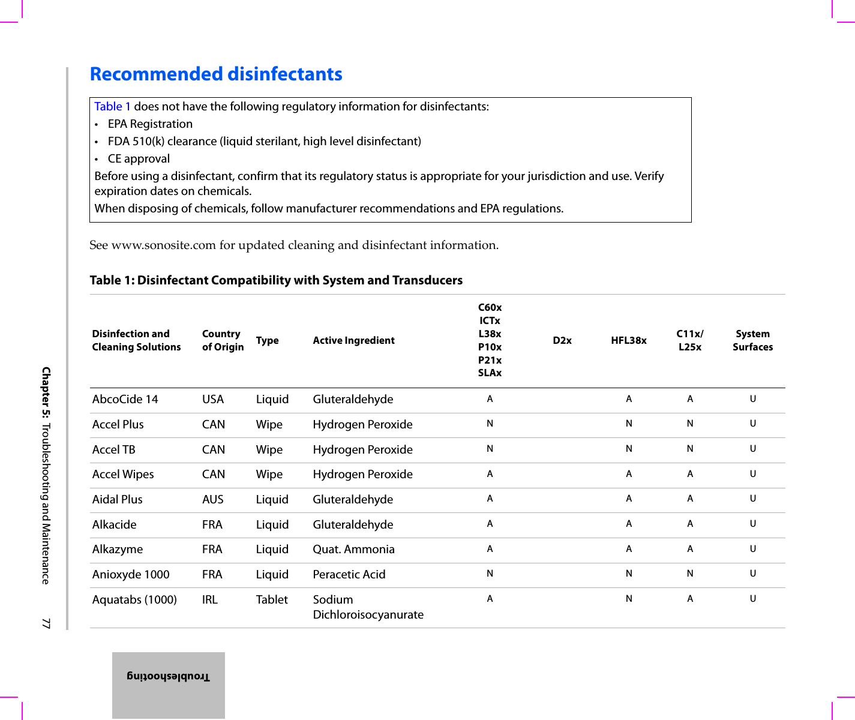This screenshot has height=720, width=855.
Task: Click 'AUS' in the Aidal Plus row
Action: click(213, 499)
